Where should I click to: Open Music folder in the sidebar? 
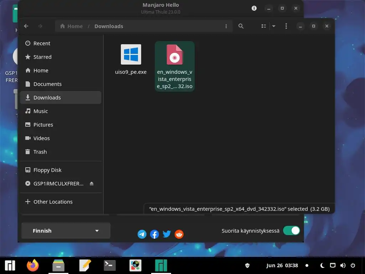pyautogui.click(x=61, y=111)
